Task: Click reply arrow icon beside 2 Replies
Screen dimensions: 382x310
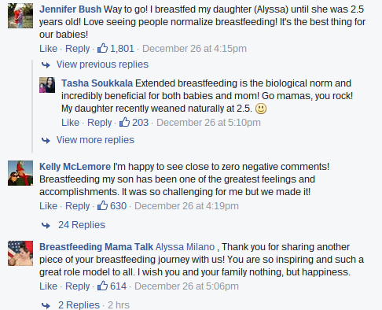Action: pos(46,305)
